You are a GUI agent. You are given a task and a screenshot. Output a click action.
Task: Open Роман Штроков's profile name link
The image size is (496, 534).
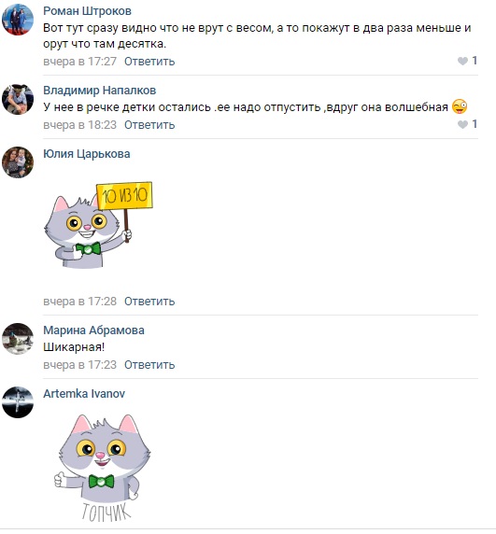(87, 11)
